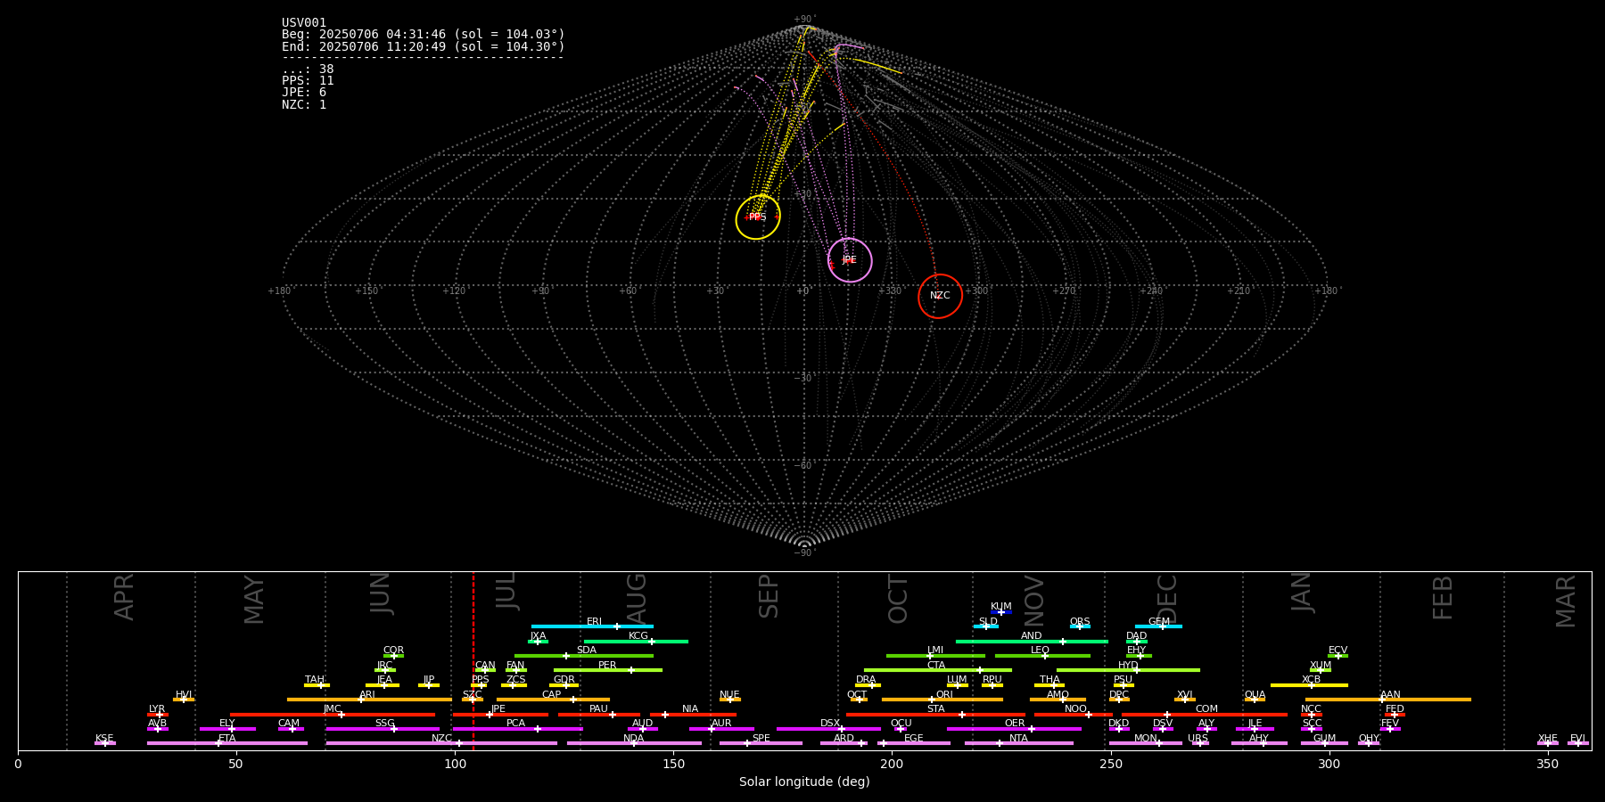This screenshot has height=802, width=1605.
Task: Click the QUA shower label in timeline
Action: pos(1255,694)
